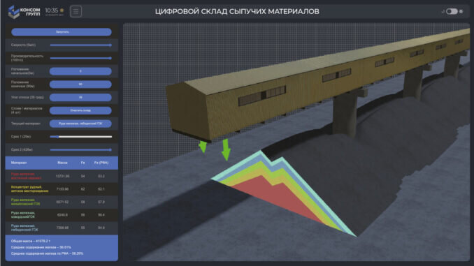474x266 pixels.
Task: Click the Fe (РФА) column header
Action: coord(101,163)
